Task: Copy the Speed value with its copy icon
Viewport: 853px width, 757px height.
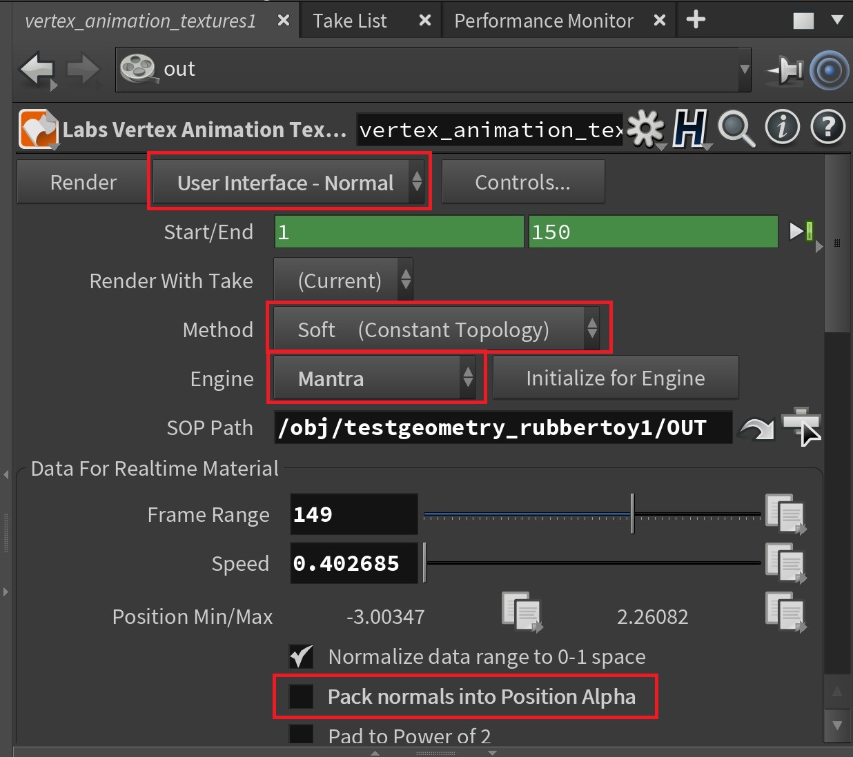Action: [x=785, y=563]
